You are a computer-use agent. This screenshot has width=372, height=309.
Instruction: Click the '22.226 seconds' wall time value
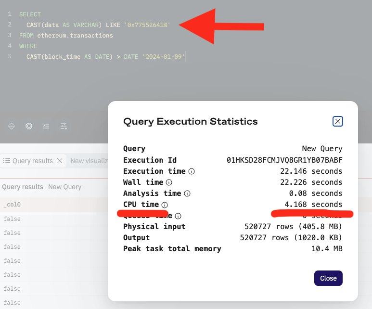pyautogui.click(x=311, y=182)
